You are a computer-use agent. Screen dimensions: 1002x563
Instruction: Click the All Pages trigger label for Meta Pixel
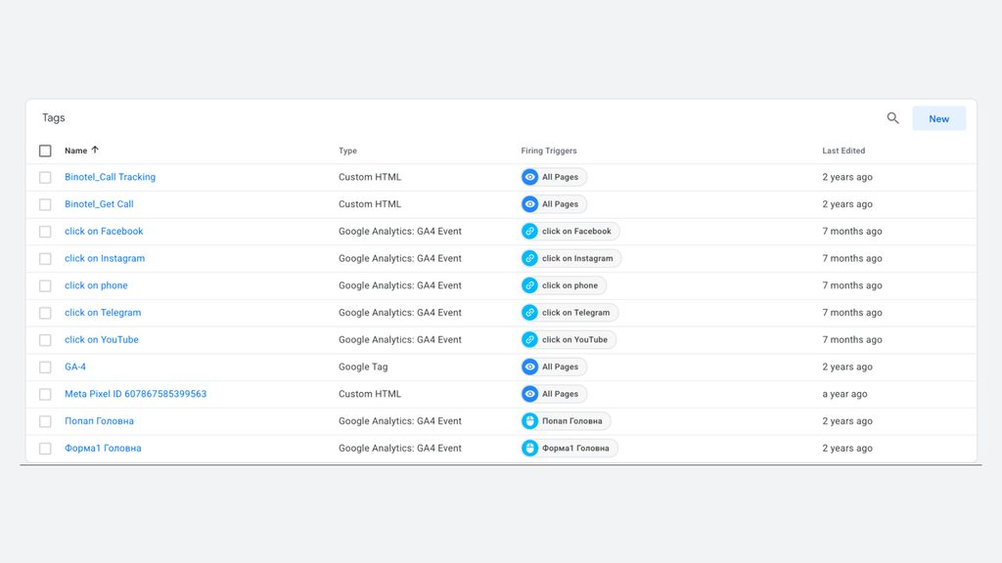[561, 394]
